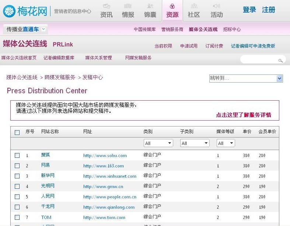Toggle the select-all checkbox in table header
The width and height of the screenshot is (290, 226).
(17, 132)
